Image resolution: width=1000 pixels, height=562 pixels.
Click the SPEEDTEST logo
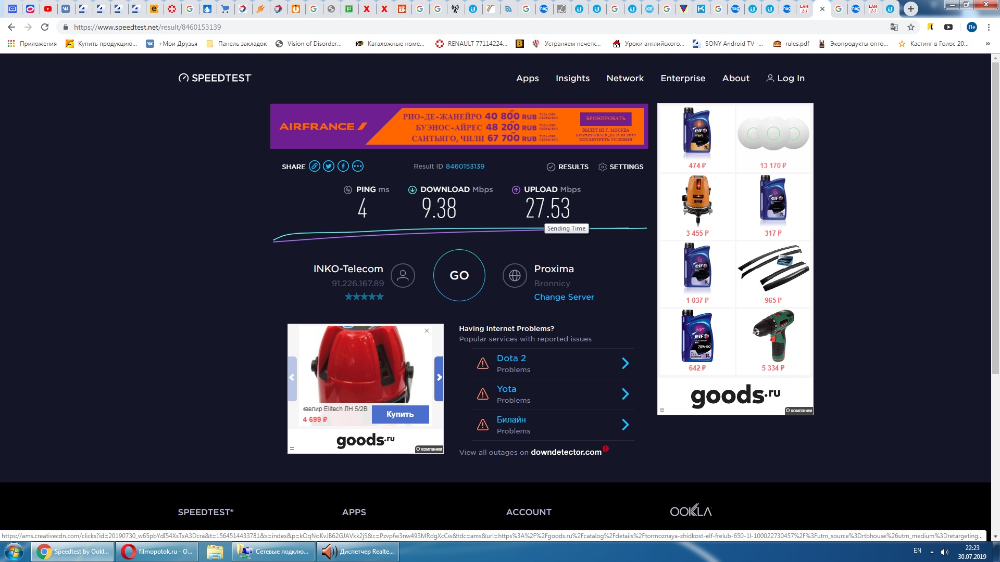[215, 78]
